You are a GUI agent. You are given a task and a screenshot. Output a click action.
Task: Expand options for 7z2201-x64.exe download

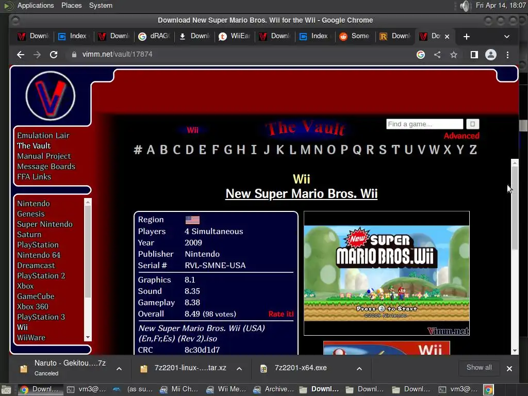tap(359, 369)
